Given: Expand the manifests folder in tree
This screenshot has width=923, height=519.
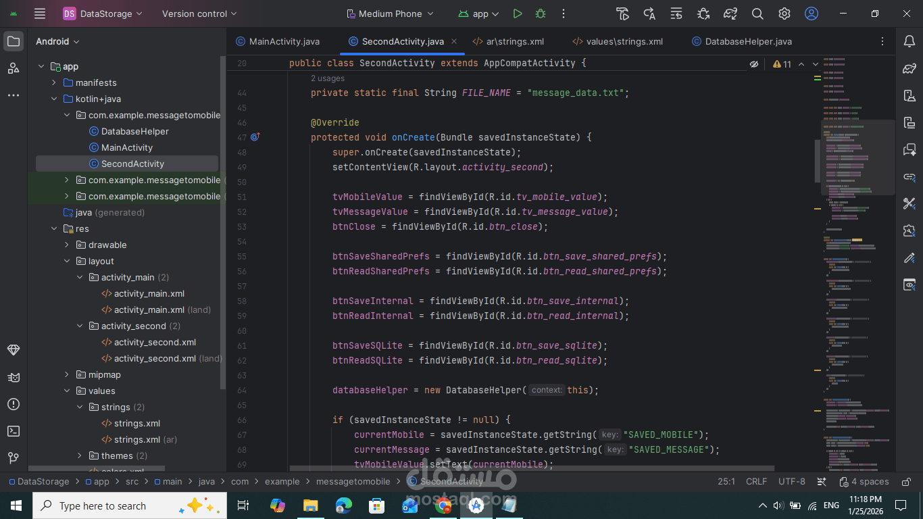Looking at the screenshot, I should 54,82.
